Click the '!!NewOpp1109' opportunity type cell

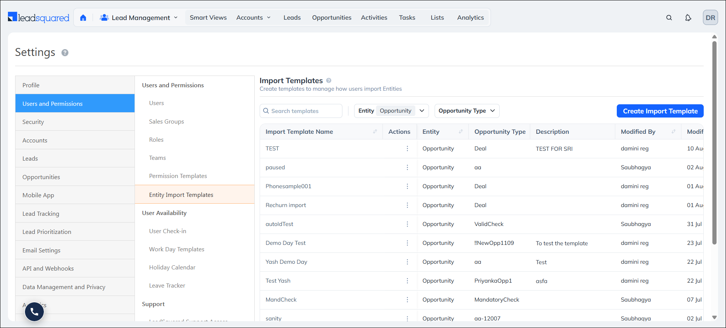point(494,243)
